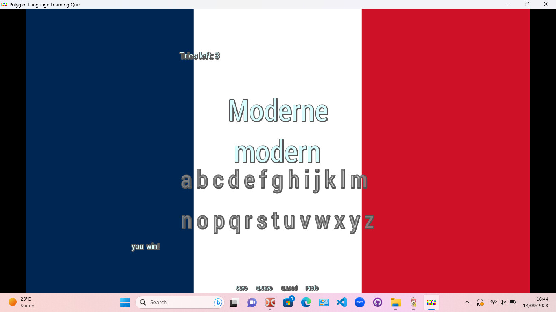Click the Save button
This screenshot has width=556, height=312.
point(241,288)
